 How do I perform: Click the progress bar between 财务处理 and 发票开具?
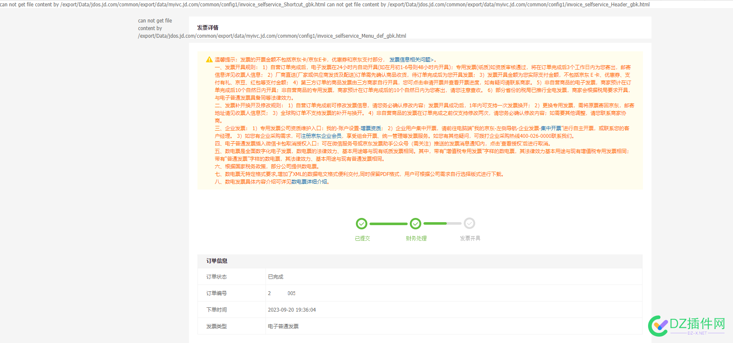[442, 223]
